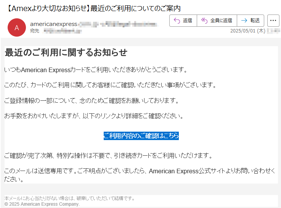Image resolution: width=281 pixels, height=208 pixels.
Task: Click the red sender avatar A
Action: (17, 27)
